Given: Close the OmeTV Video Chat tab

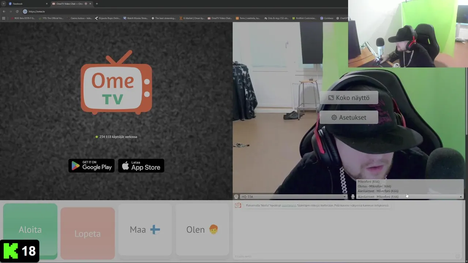Looking at the screenshot, I should 90,4.
